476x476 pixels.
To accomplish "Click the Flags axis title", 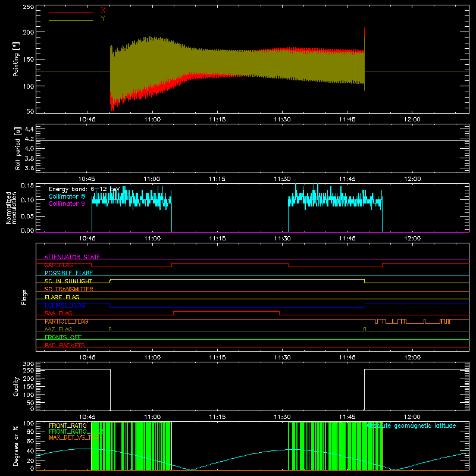I will click(x=24, y=297).
